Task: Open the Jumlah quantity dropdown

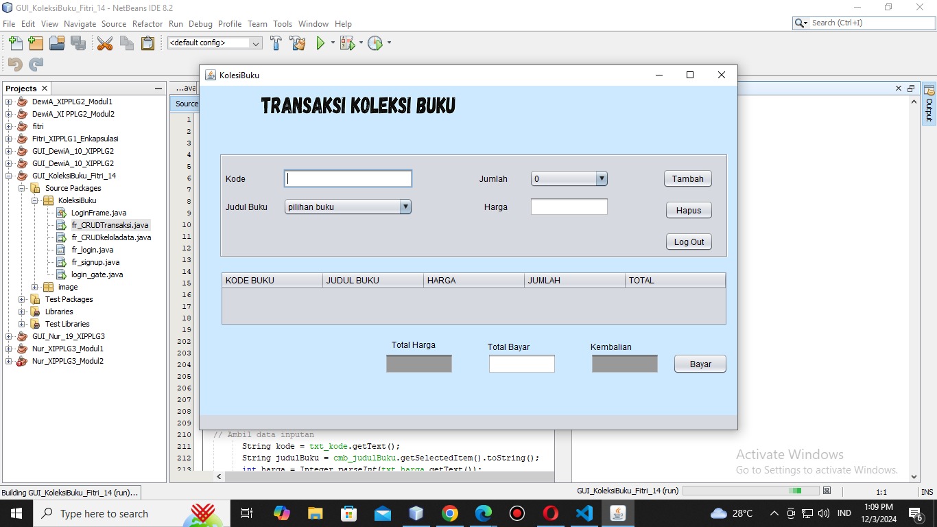Action: click(x=601, y=178)
